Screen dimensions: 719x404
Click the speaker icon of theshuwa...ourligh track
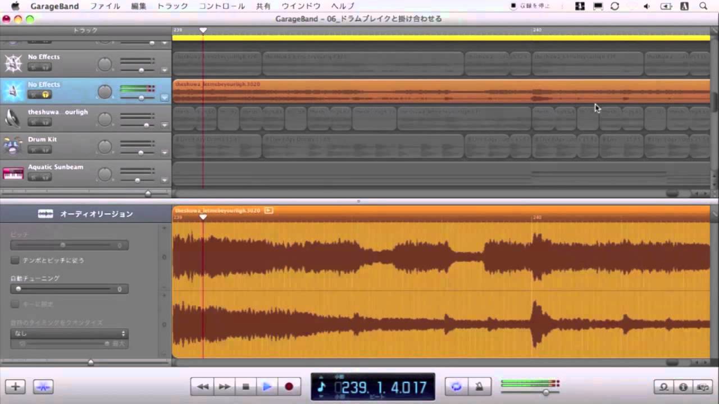coord(13,118)
